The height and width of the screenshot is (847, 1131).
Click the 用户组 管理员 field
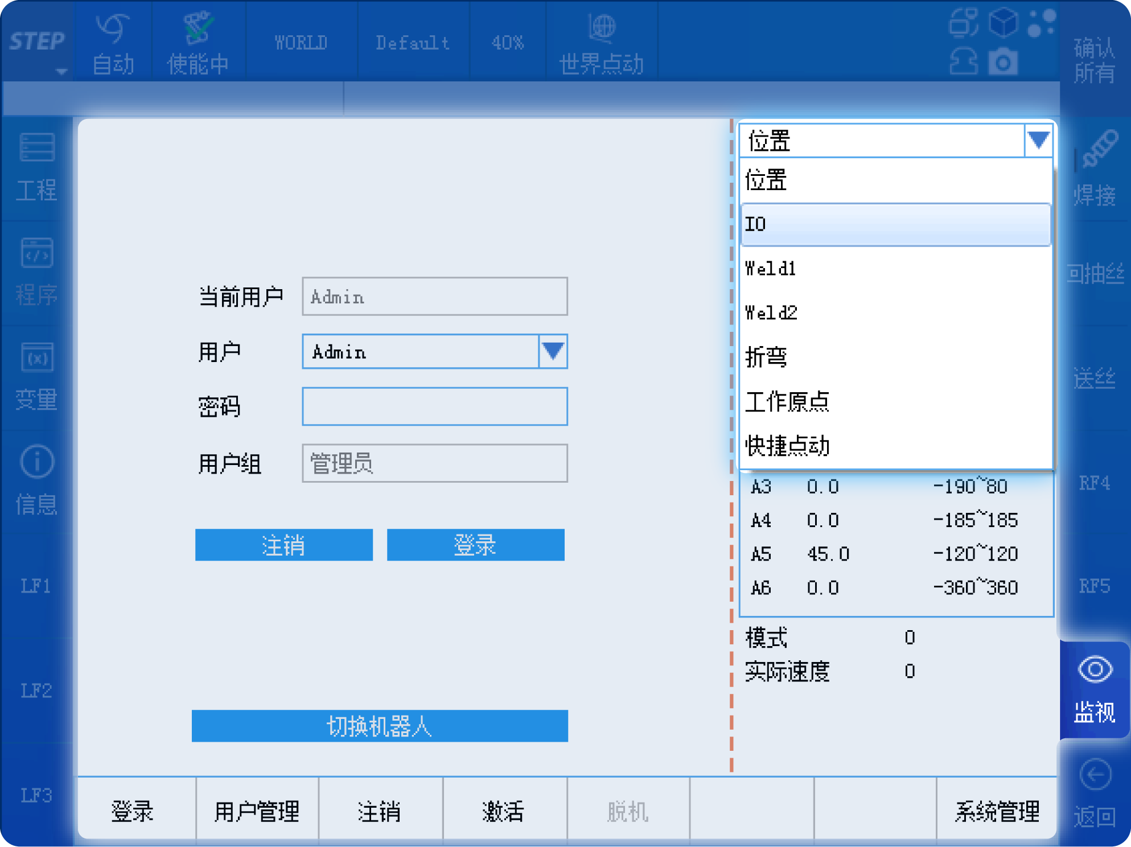point(435,463)
